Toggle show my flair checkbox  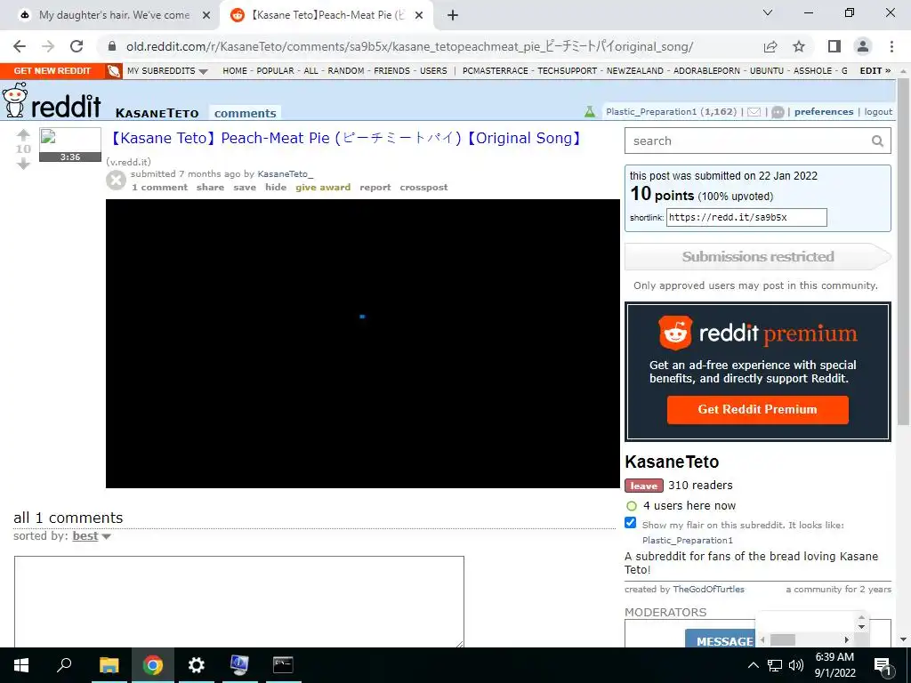click(x=631, y=523)
